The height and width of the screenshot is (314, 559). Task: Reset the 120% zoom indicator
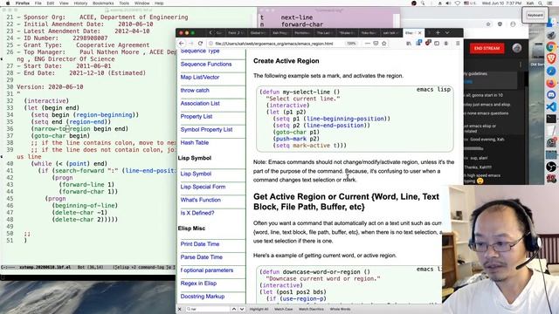pyautogui.click(x=351, y=44)
